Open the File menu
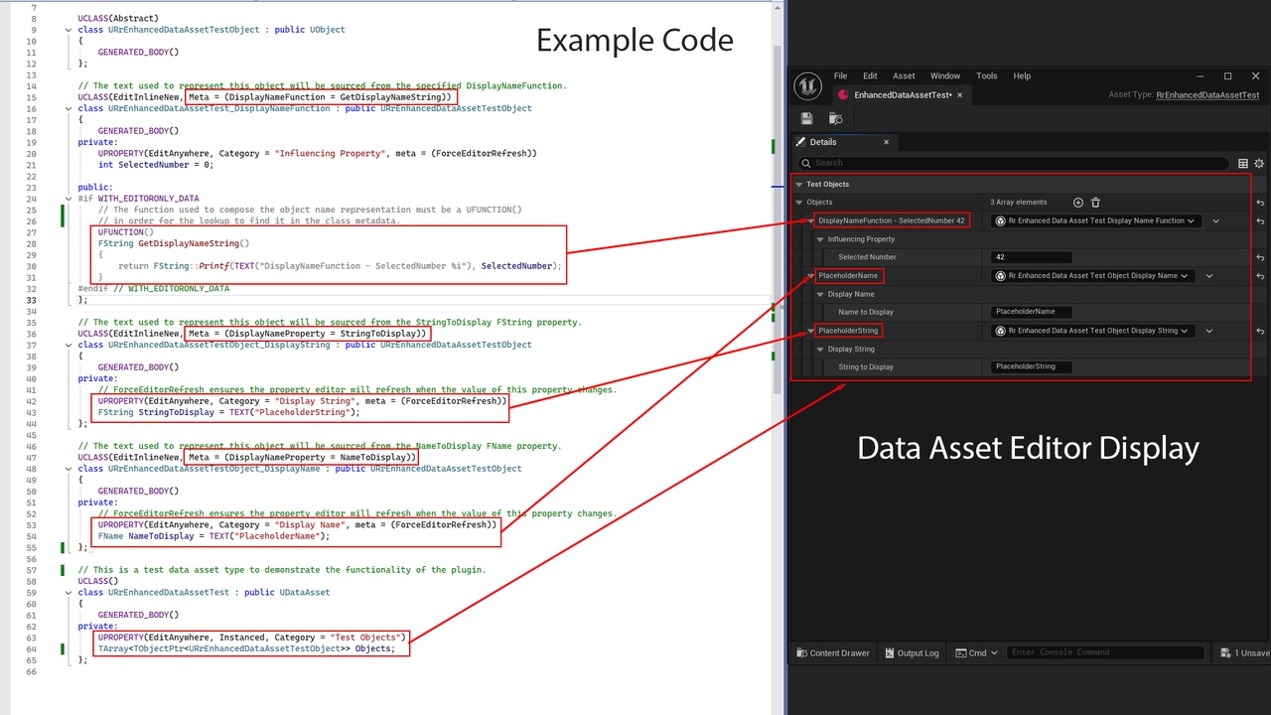Screen dimensions: 1271x715 841,75
